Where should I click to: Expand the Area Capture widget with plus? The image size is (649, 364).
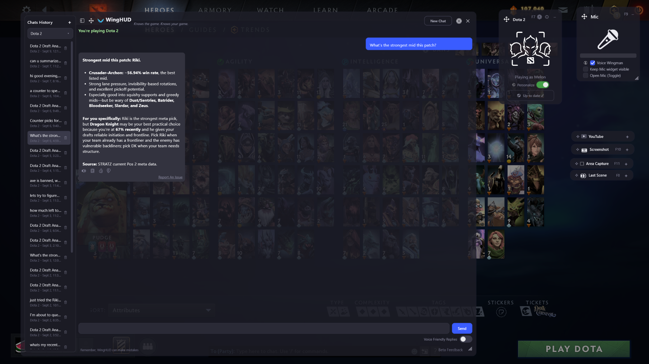pos(626,164)
